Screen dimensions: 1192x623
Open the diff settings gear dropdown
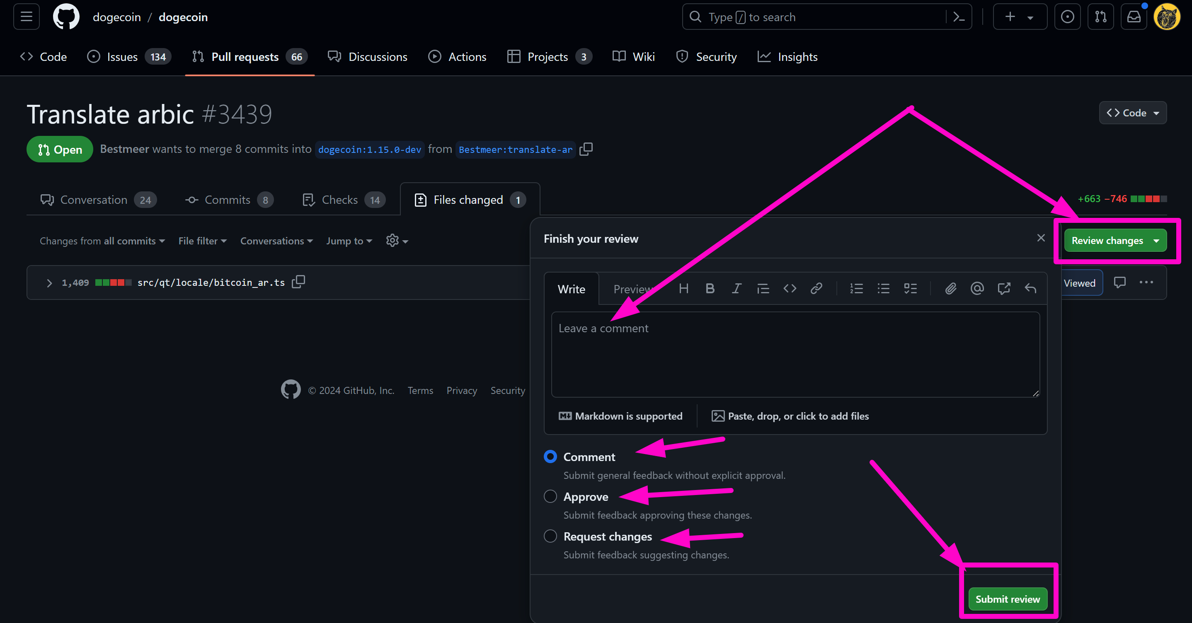pyautogui.click(x=397, y=241)
